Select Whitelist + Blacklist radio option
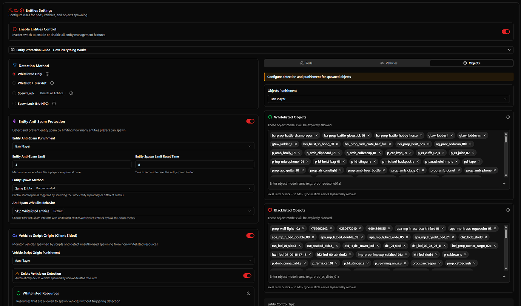 pyautogui.click(x=14, y=83)
